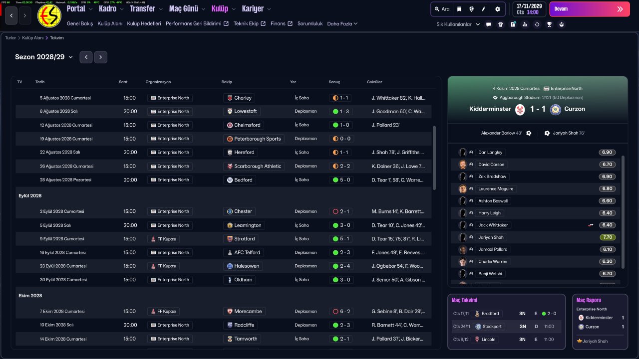Click the Rakip column header
This screenshot has height=359, width=639.
pyautogui.click(x=227, y=82)
